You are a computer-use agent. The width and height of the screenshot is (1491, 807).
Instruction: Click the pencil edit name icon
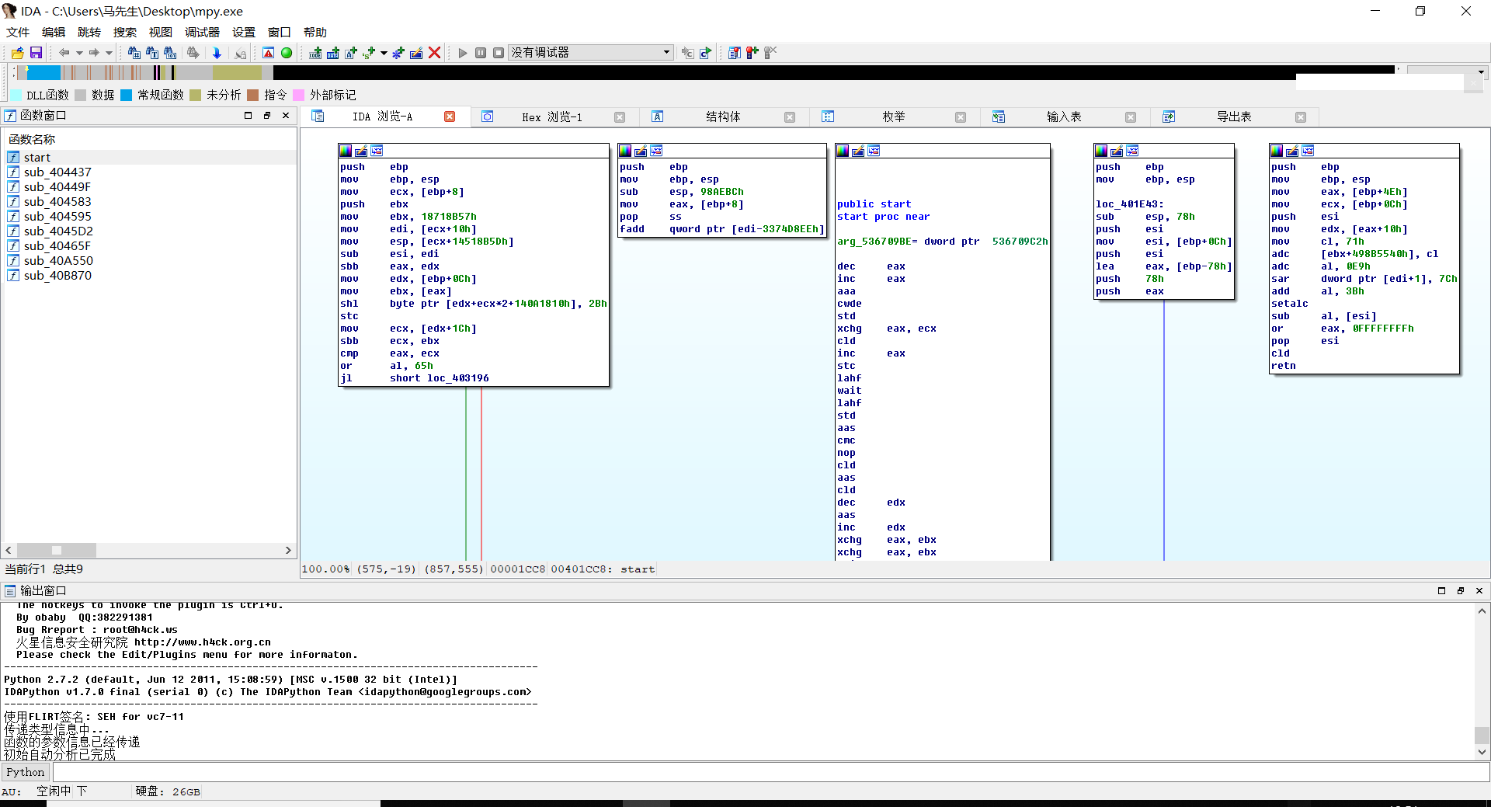click(416, 53)
